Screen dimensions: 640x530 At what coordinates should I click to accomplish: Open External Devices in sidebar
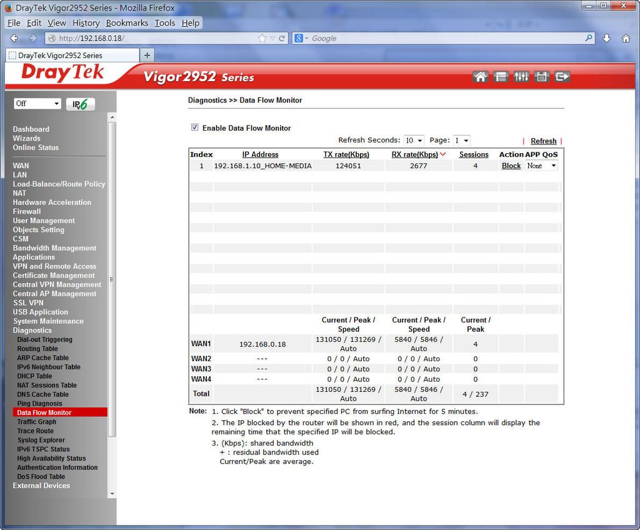tap(41, 486)
